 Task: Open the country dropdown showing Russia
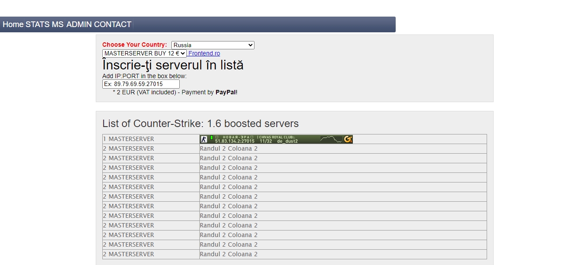pyautogui.click(x=212, y=45)
